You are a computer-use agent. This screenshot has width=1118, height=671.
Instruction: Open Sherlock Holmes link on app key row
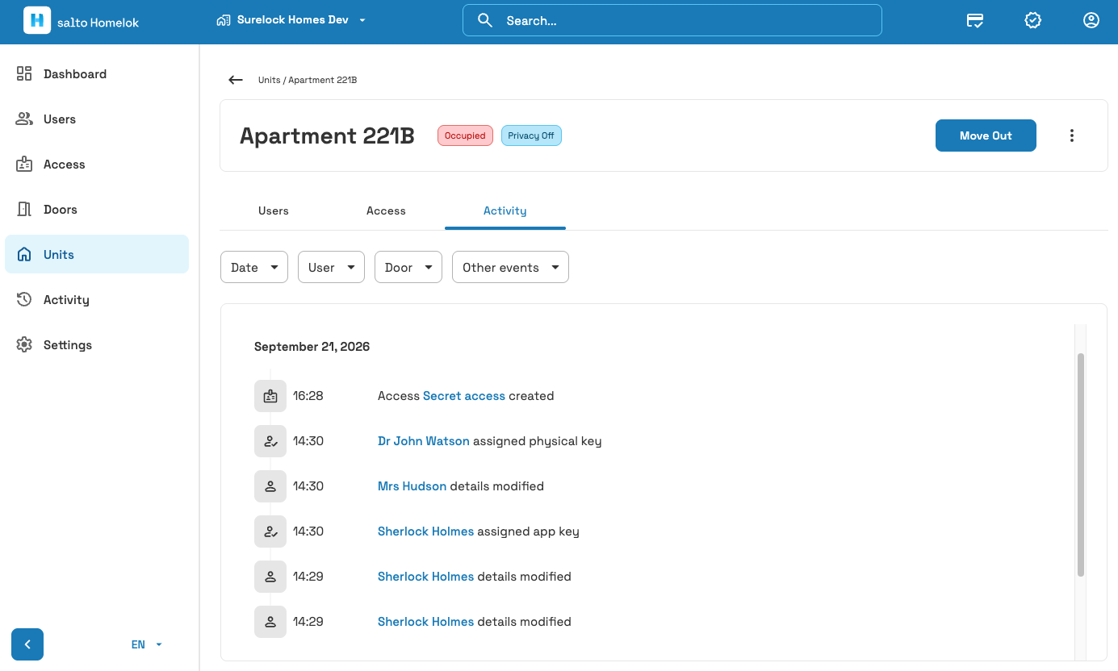(x=425, y=531)
